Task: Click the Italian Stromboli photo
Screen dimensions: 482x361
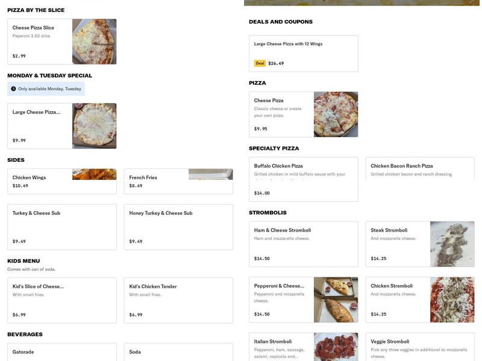Action: pos(336,348)
